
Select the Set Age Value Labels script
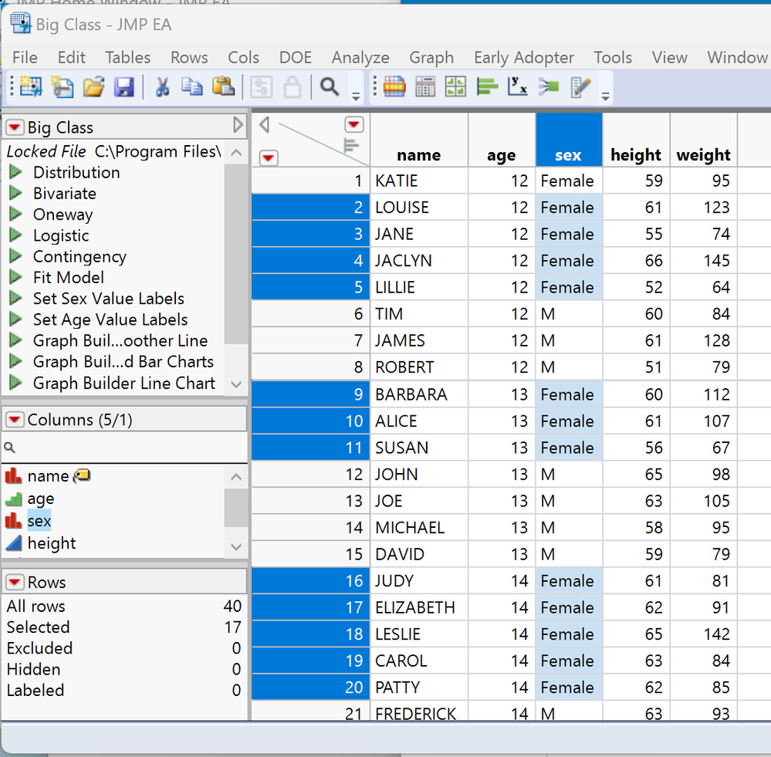click(110, 319)
